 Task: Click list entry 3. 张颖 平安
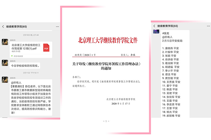coord(169,56)
